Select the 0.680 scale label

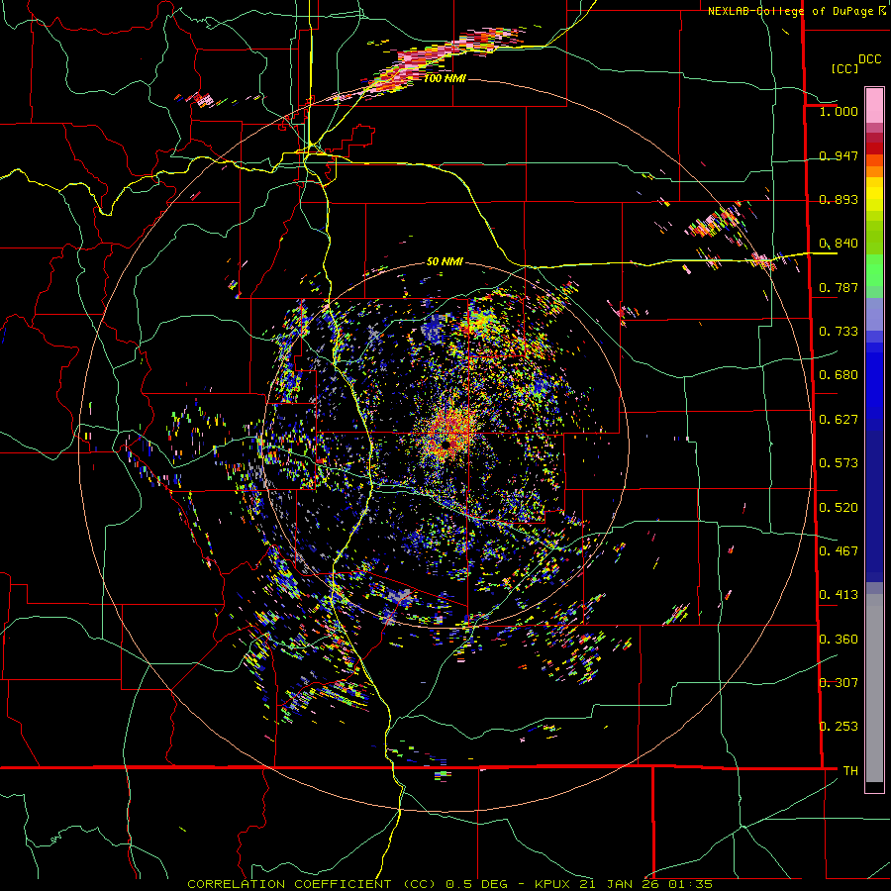pos(839,375)
